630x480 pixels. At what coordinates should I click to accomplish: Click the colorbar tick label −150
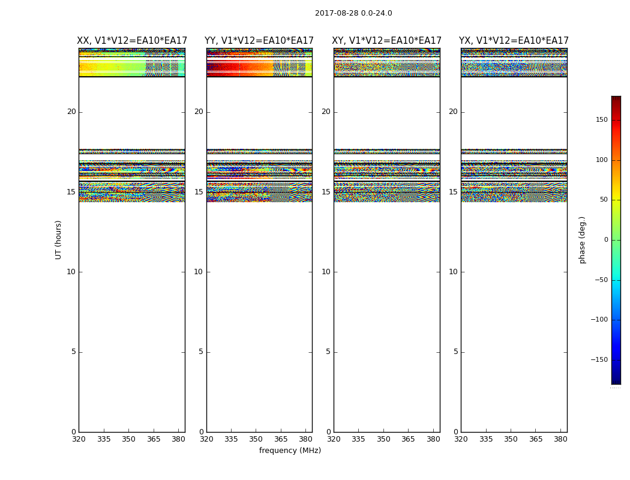pos(599,359)
